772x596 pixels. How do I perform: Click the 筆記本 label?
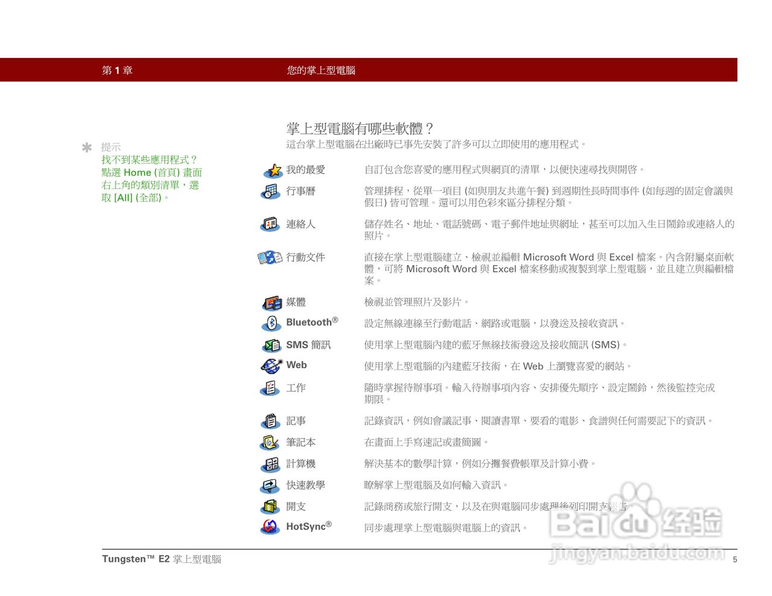click(300, 442)
